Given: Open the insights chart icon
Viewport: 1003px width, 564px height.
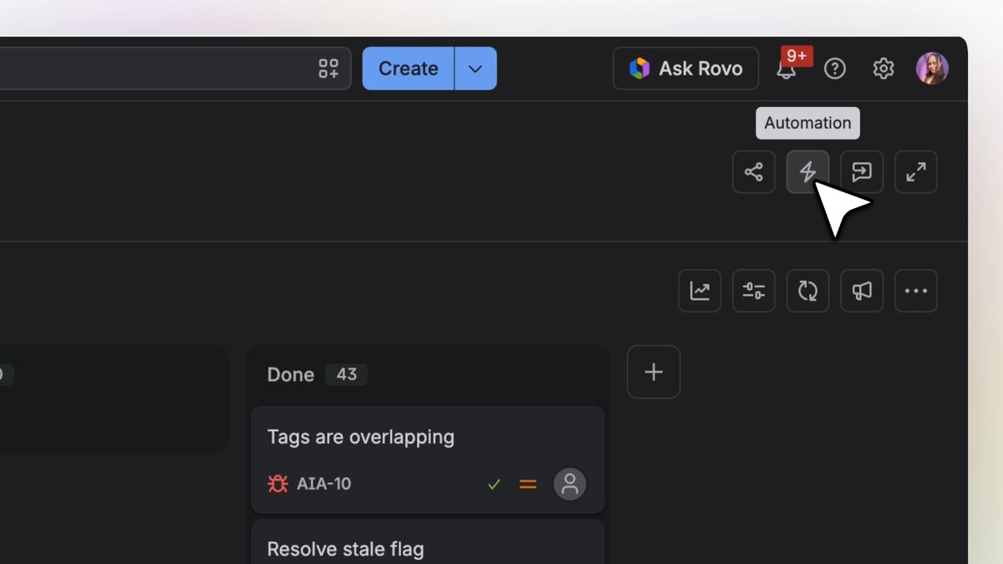Looking at the screenshot, I should pos(700,291).
